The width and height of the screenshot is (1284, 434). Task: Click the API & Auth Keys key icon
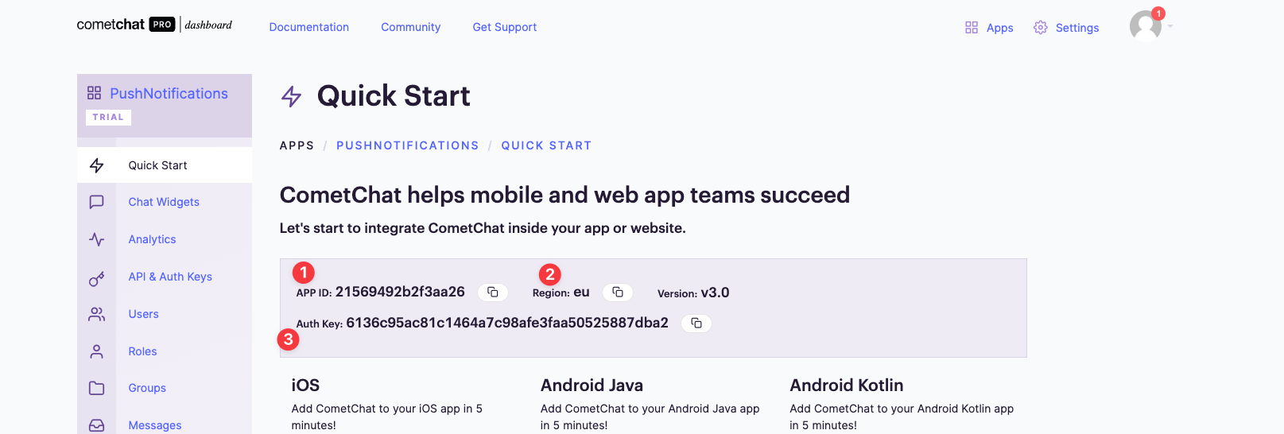pyautogui.click(x=97, y=277)
